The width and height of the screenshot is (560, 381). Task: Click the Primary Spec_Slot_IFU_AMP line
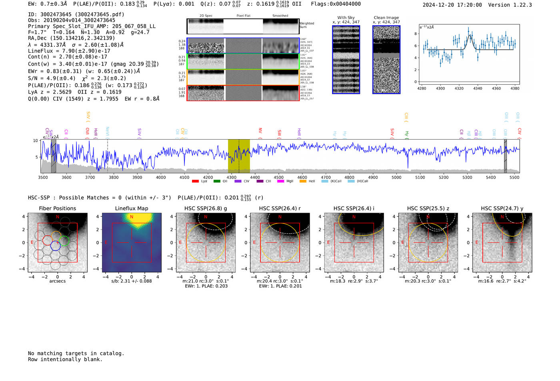(92, 26)
